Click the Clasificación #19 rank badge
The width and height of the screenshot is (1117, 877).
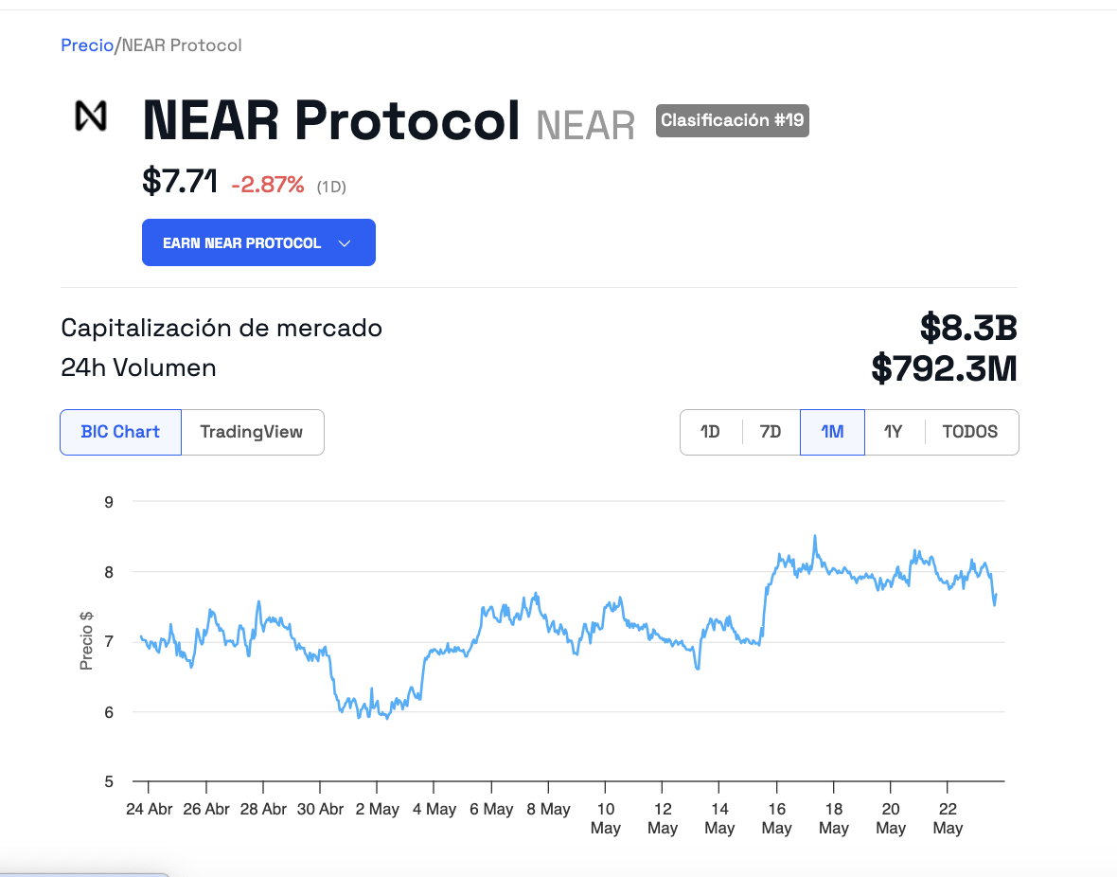(x=732, y=121)
